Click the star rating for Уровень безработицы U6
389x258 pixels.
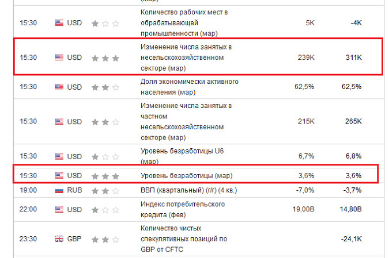pos(105,156)
